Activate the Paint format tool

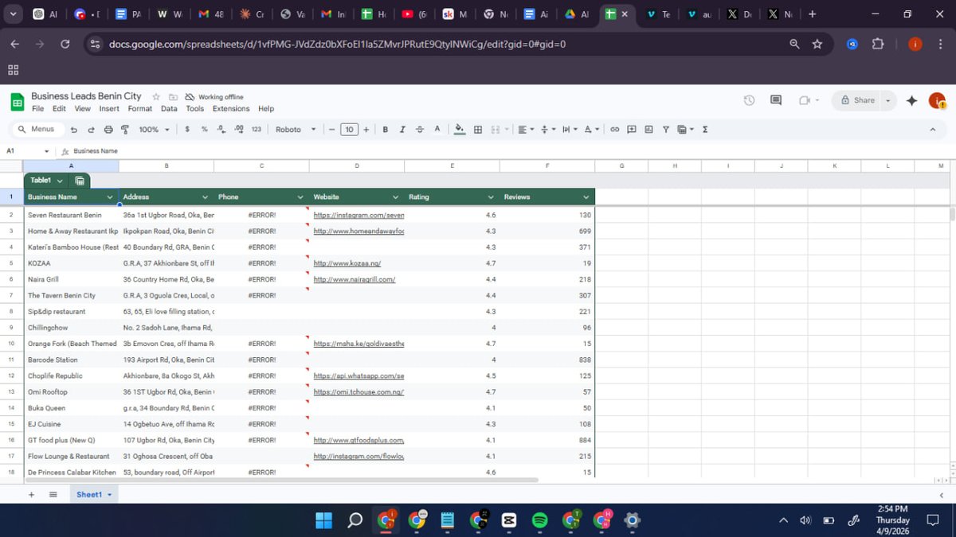(x=125, y=130)
